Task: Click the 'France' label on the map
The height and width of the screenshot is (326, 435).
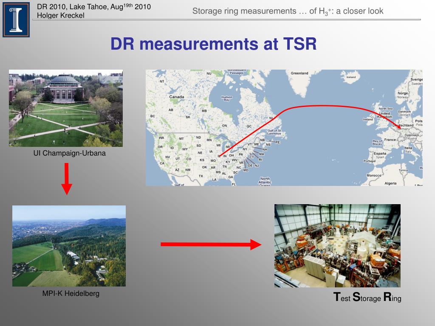Action: click(390, 140)
